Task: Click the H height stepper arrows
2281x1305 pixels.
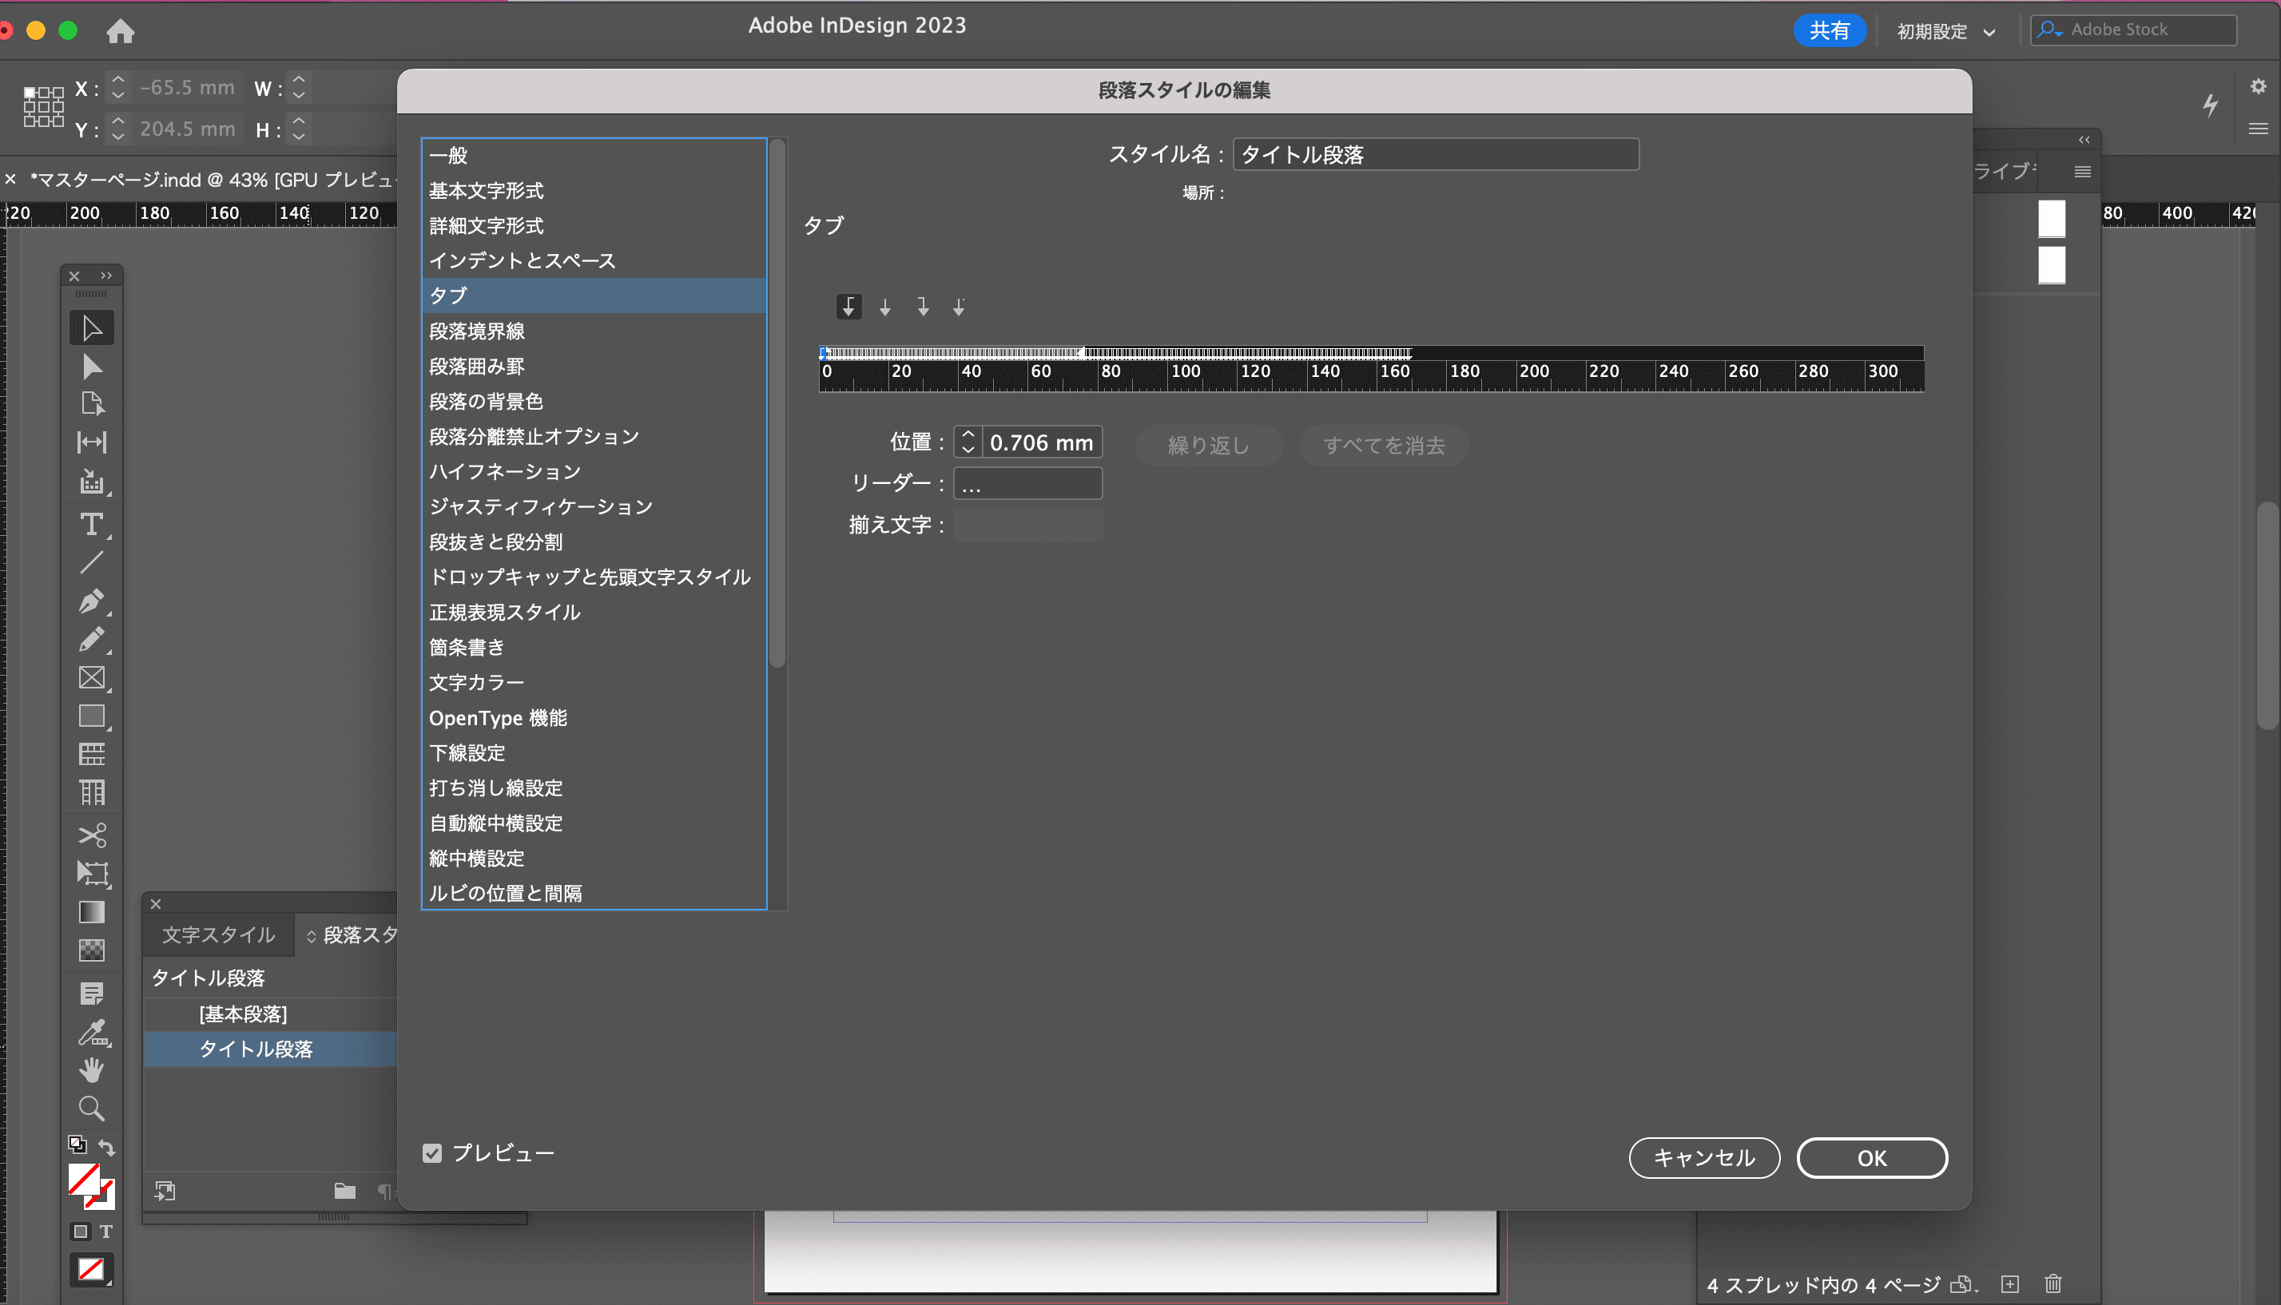Action: [x=300, y=129]
